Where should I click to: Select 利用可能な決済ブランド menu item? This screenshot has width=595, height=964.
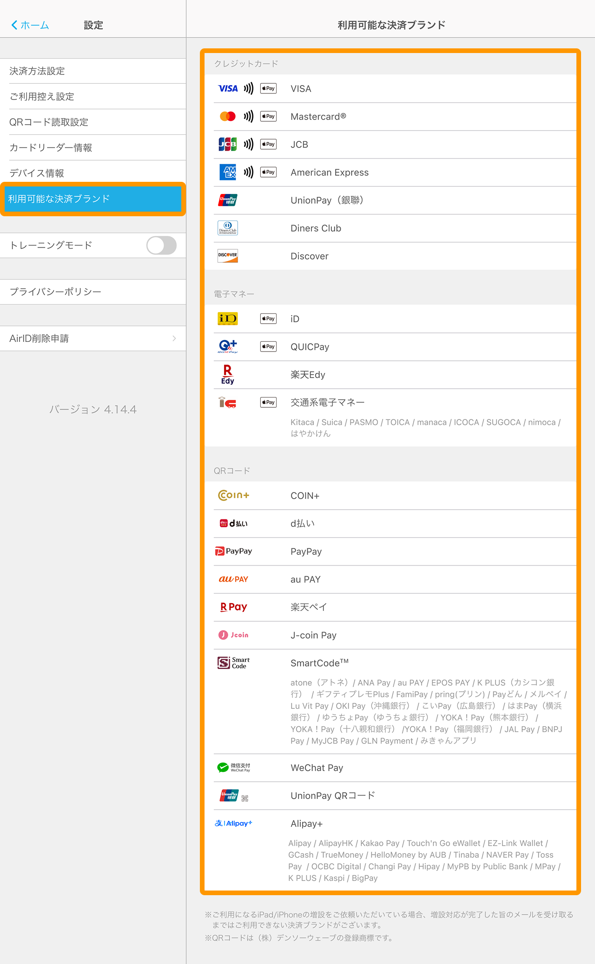pos(93,199)
